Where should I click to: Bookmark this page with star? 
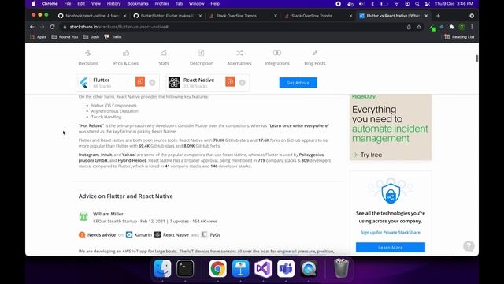click(419, 27)
